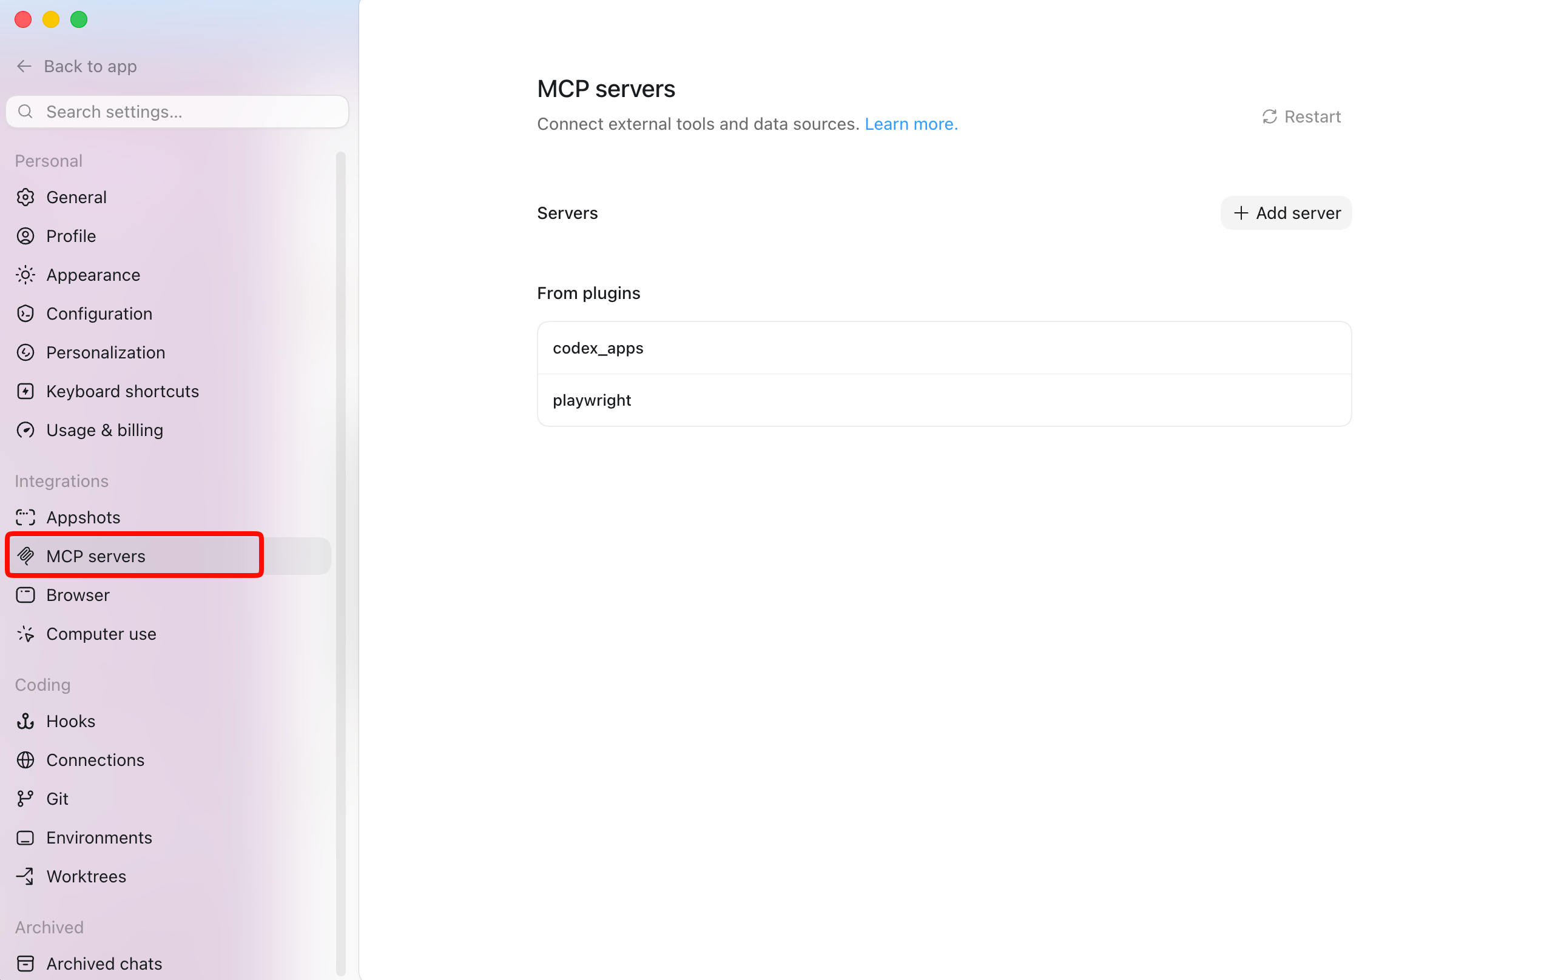Go to Hooks settings
Image resolution: width=1541 pixels, height=980 pixels.
click(x=169, y=721)
